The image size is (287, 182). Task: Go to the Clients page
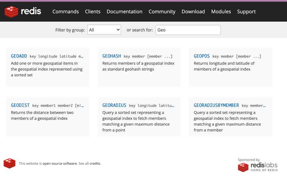click(93, 12)
